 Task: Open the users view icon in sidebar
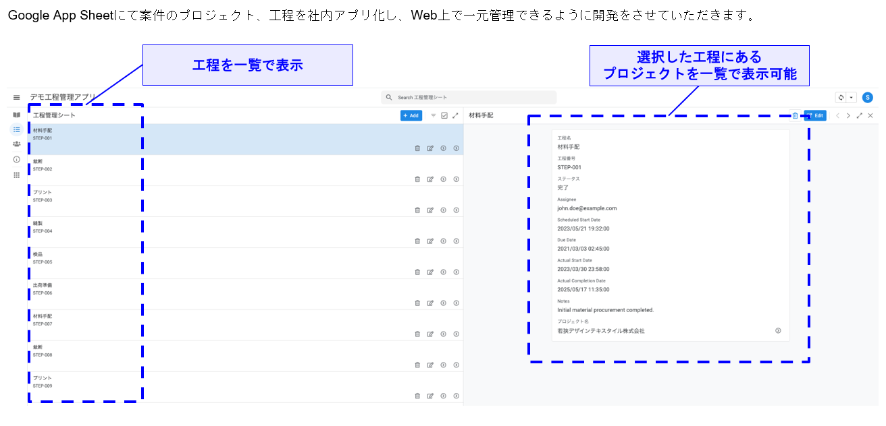[x=16, y=144]
